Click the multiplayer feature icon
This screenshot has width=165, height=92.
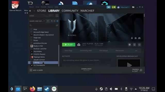139,38
